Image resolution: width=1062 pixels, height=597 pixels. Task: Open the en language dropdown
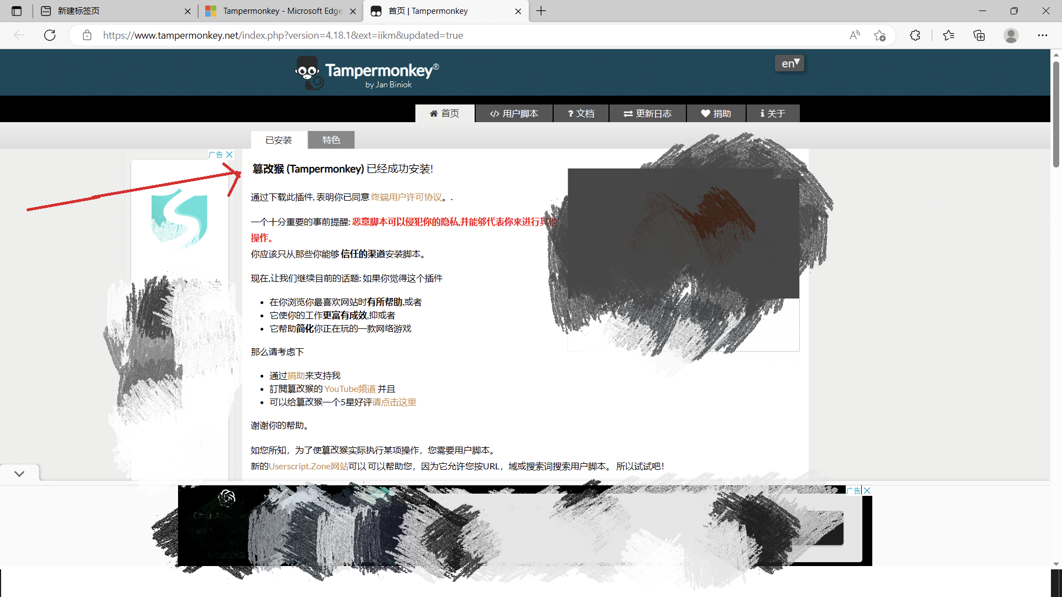(x=790, y=63)
